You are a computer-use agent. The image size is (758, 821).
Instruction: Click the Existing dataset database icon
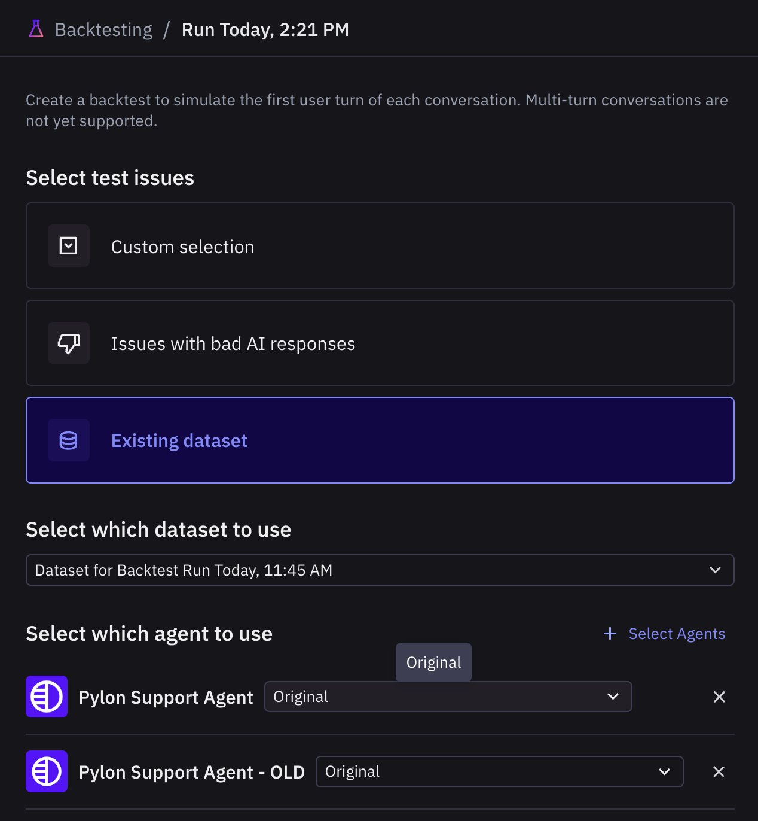point(69,440)
